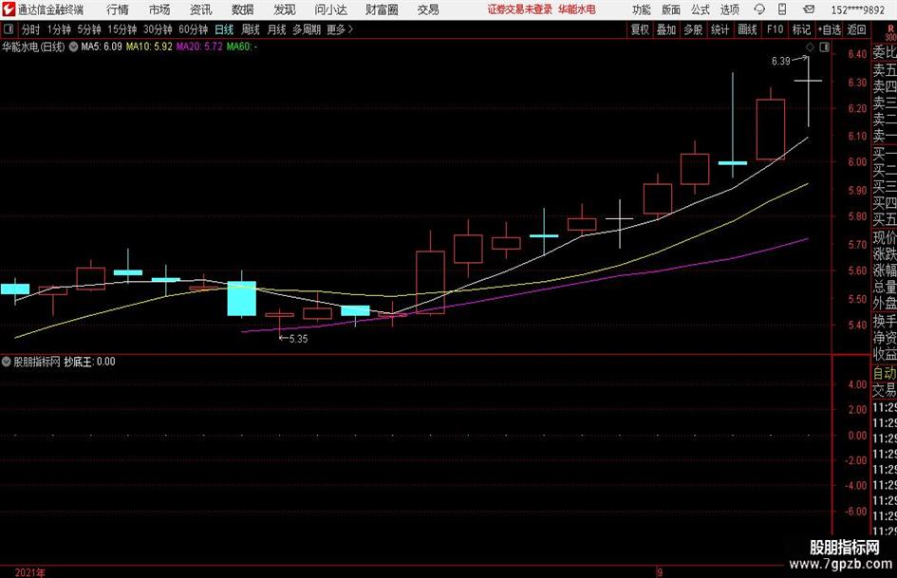Image resolution: width=897 pixels, height=578 pixels.
Task: Click the month 9 marker on time axis
Action: [x=660, y=572]
